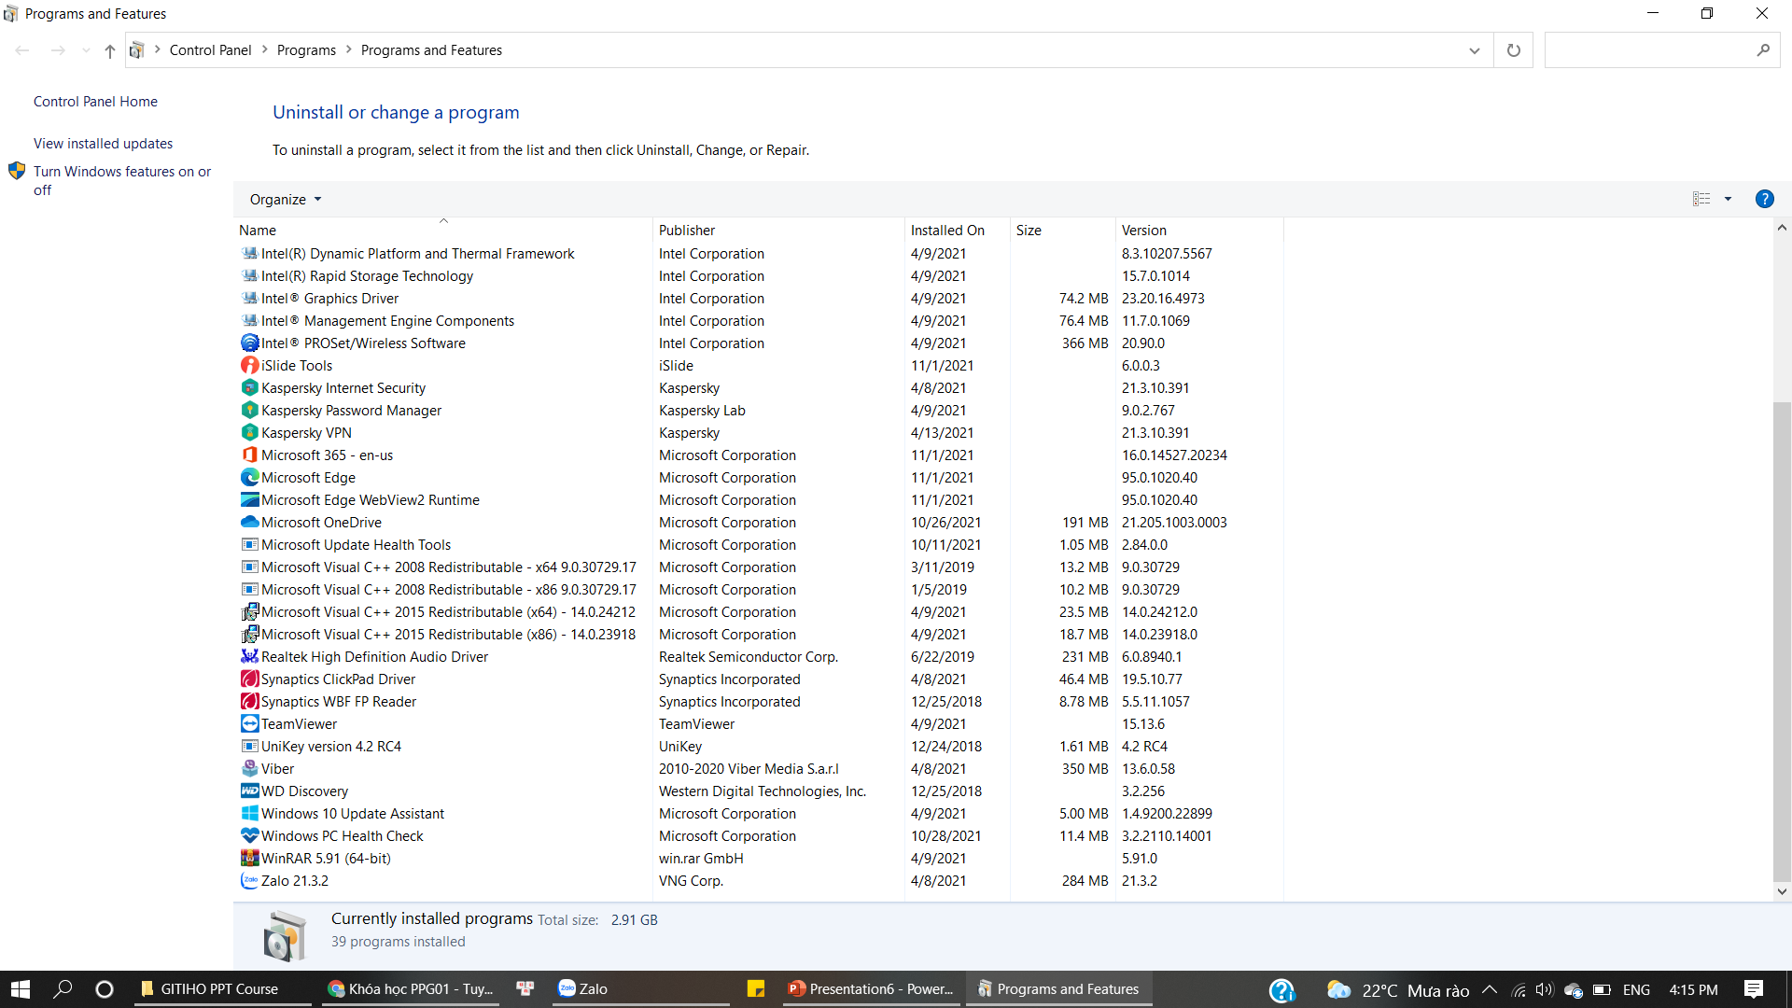Image resolution: width=1792 pixels, height=1008 pixels.
Task: Click the Kaspersky Password Manager icon
Action: [249, 410]
